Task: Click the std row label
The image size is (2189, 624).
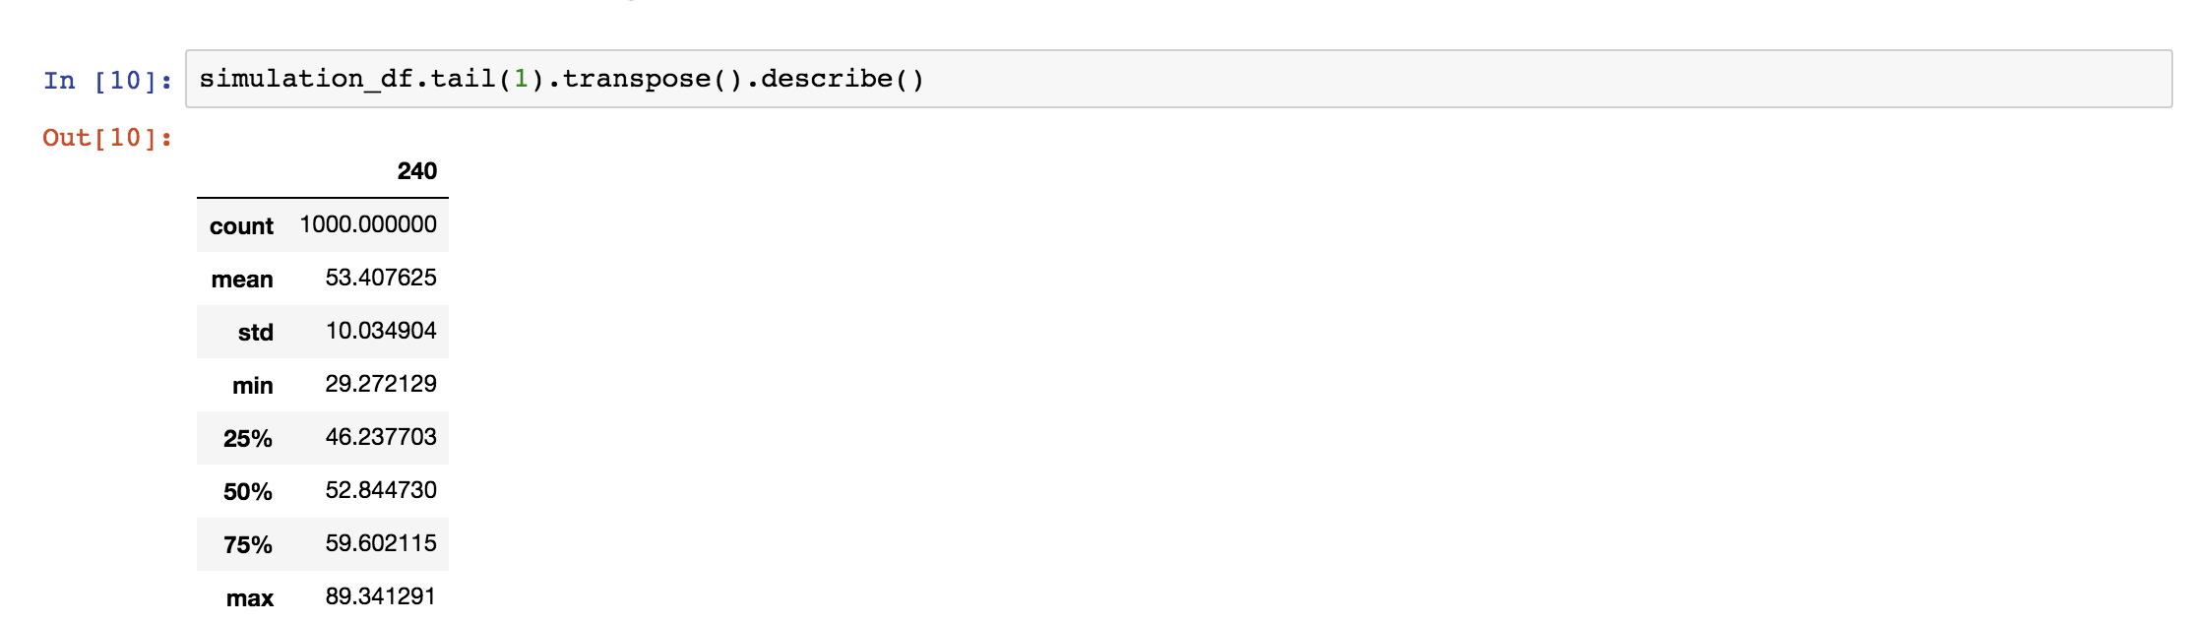Action: click(256, 333)
